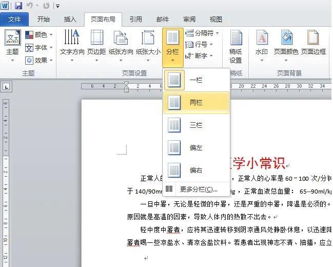Image resolution: width=333 pixels, height=267 pixels.
Task: Select 两栏 two columns option
Action: click(196, 103)
